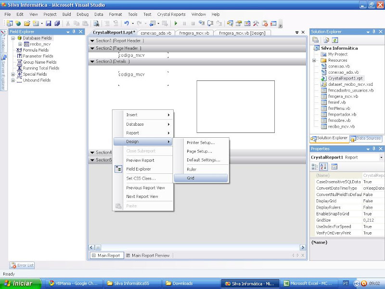The width and height of the screenshot is (385, 289).
Task: Collapse the Database Fields tree node
Action: [x=13, y=38]
